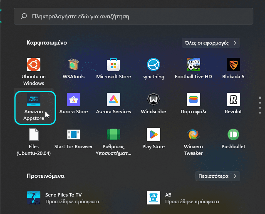Open recommended Send Files To TV
Viewport: 265px width, 214px height.
coord(63,198)
